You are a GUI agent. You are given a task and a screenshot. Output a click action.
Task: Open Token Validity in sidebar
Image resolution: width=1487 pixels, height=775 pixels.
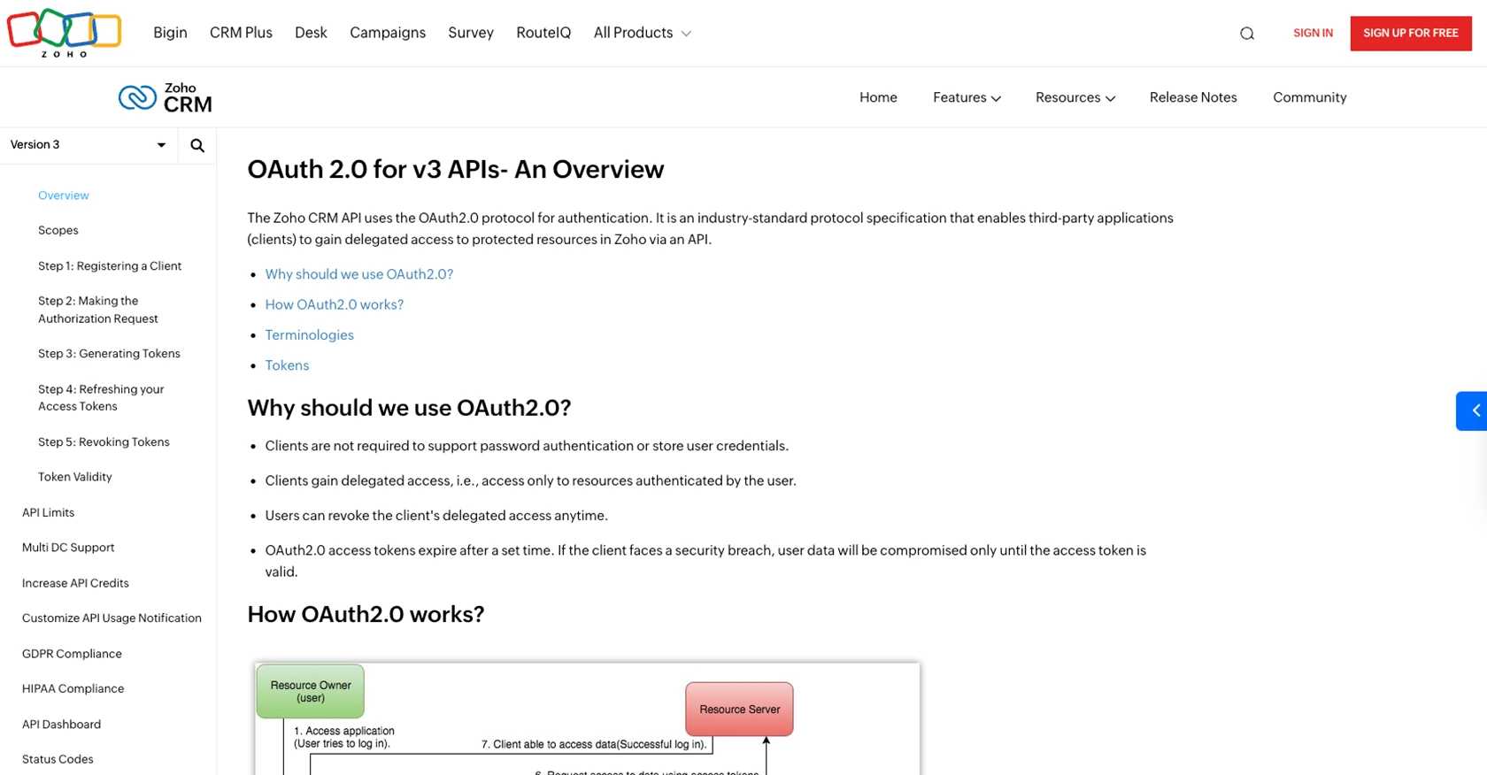75,477
